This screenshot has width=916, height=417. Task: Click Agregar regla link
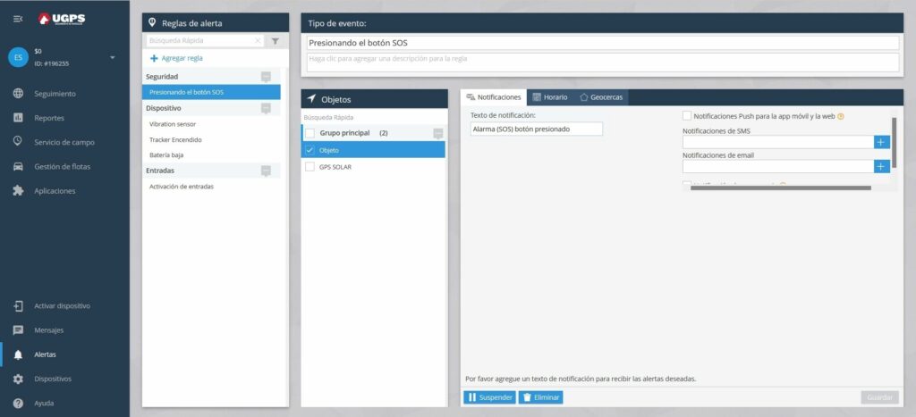point(176,58)
